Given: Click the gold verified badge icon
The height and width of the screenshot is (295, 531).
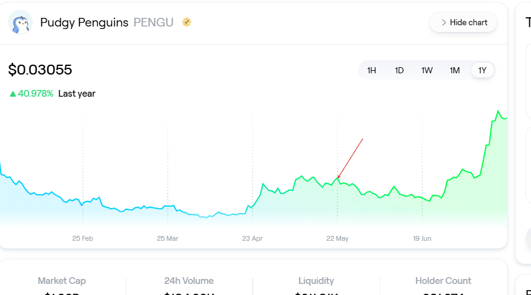Looking at the screenshot, I should [186, 22].
